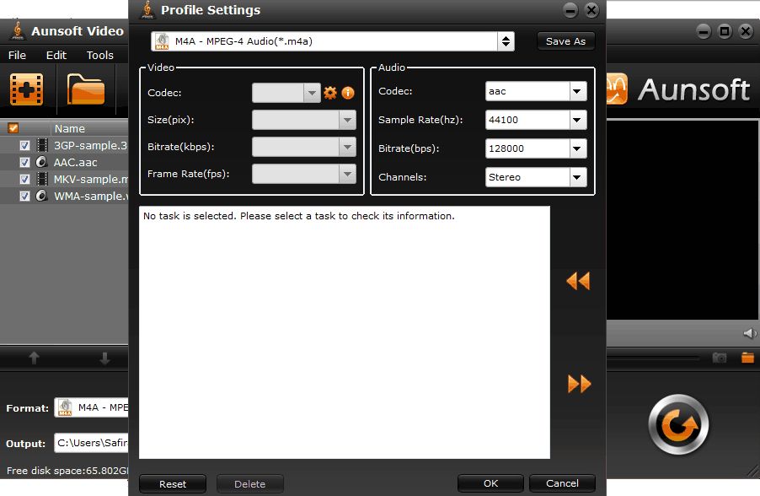The height and width of the screenshot is (496, 760).
Task: Click the Add Video film-strip icon
Action: [x=27, y=89]
